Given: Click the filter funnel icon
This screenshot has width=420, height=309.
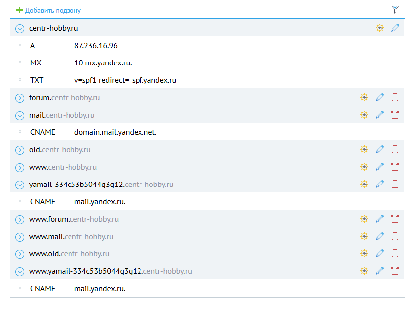Looking at the screenshot, I should pos(395,9).
